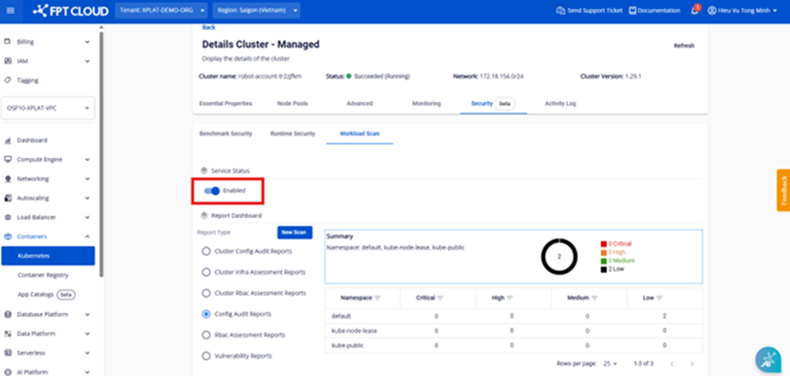The image size is (790, 376).
Task: Select Vulnerability Reports radio button
Action: tap(206, 356)
